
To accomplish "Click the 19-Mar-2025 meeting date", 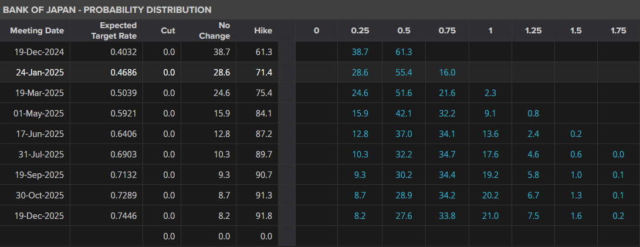I will click(39, 92).
